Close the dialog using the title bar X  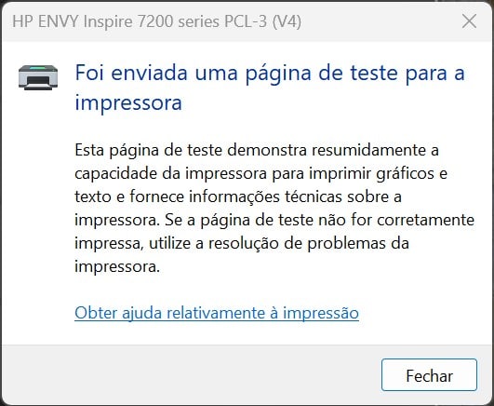click(x=469, y=21)
